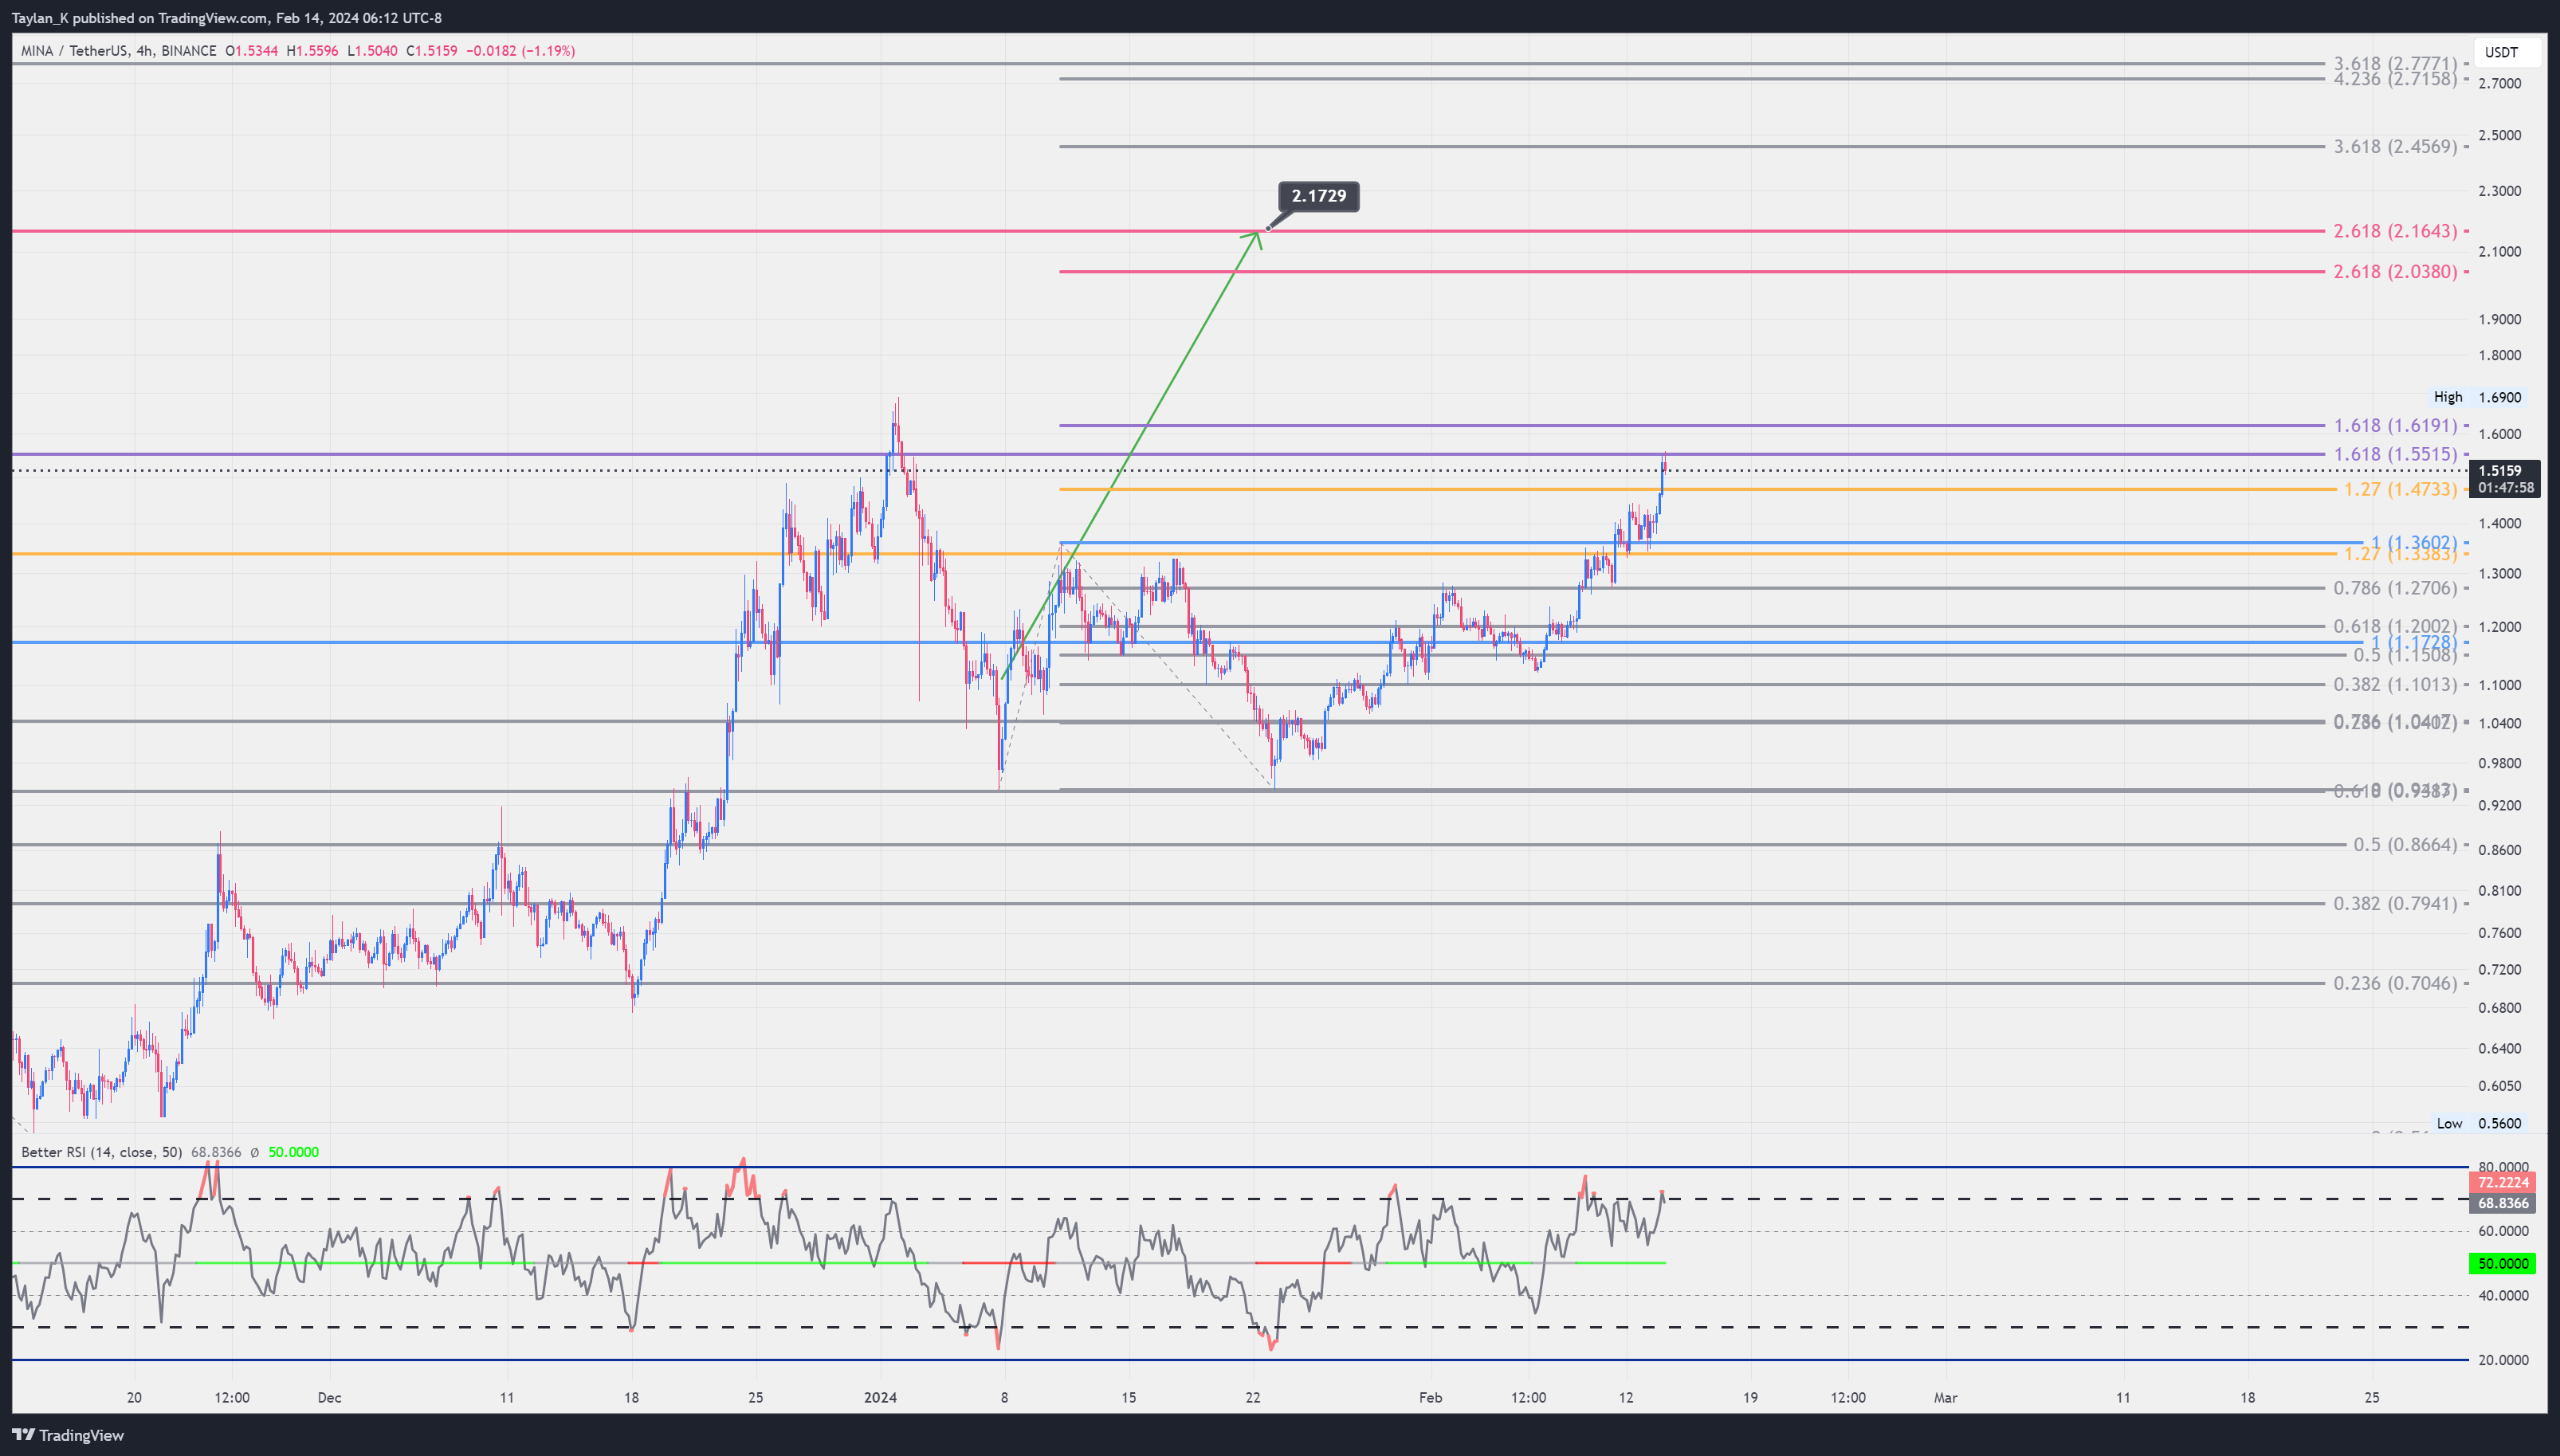Click the green 50.0000 RSI midline tag
The width and height of the screenshot is (2560, 1456).
(2503, 1264)
